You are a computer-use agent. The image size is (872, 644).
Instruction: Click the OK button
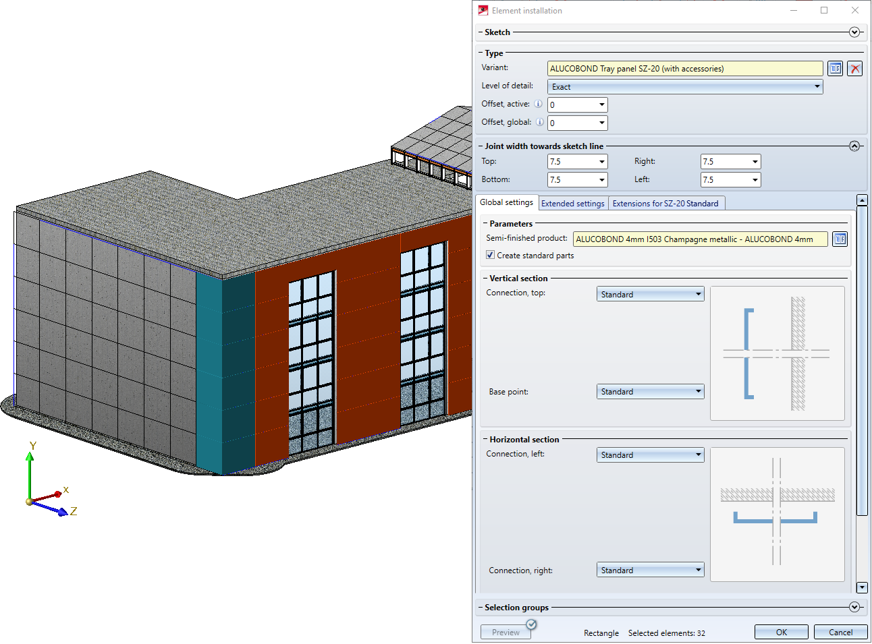tap(781, 633)
